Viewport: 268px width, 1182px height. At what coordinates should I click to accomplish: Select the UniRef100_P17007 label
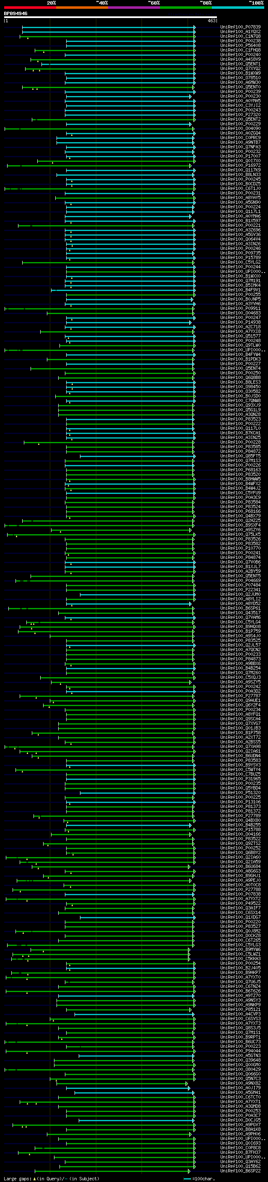240,156
